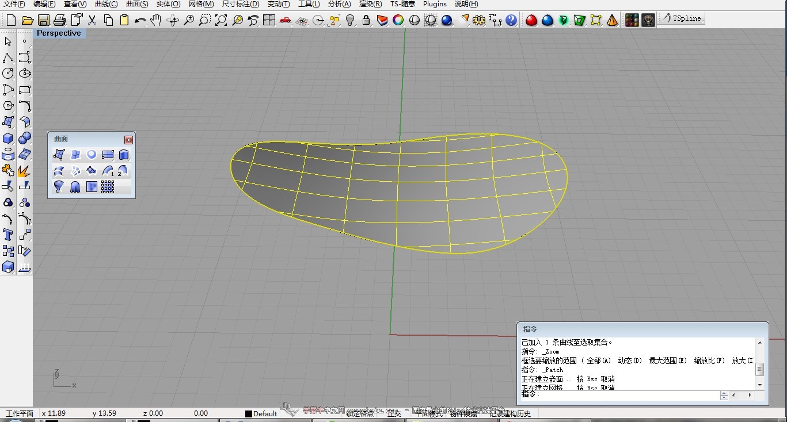Click the Sweep 1 rail icon
Screen dimensions: 787x422
[108, 171]
